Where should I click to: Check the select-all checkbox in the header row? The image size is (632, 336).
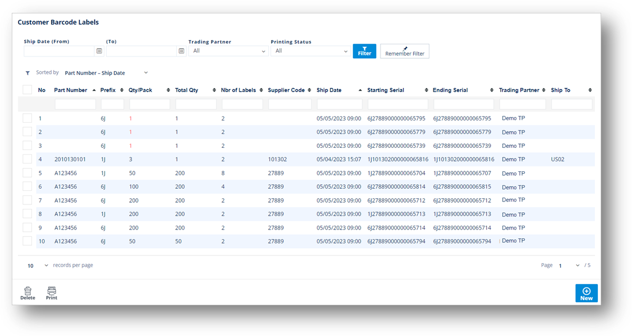coord(27,90)
